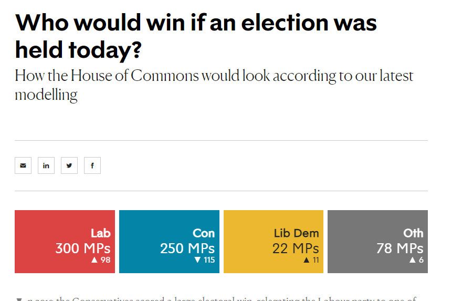Click the "Lib Dem" party label

click(296, 233)
